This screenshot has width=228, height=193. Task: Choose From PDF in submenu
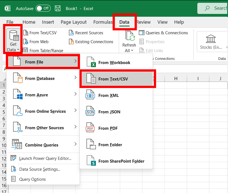116,128
